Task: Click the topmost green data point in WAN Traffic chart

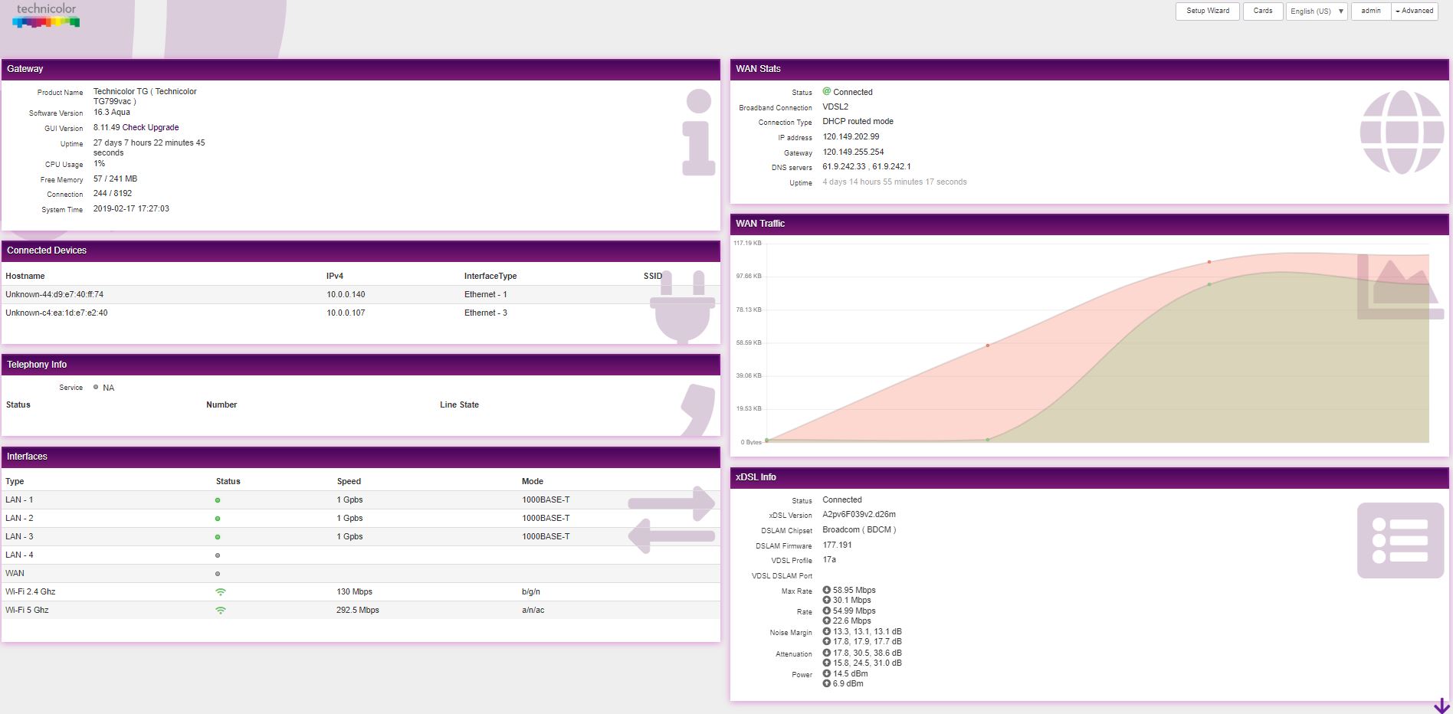Action: (1209, 284)
